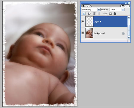Screen dimensions: 134x108
Task: Create a new layer with the icon
Action: point(84,14)
